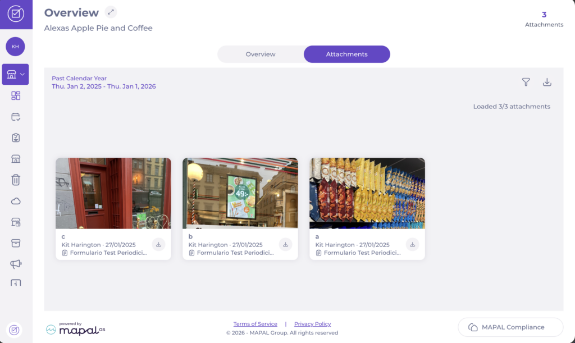Download all attachments from the toolbar
This screenshot has height=343, width=575.
point(547,82)
